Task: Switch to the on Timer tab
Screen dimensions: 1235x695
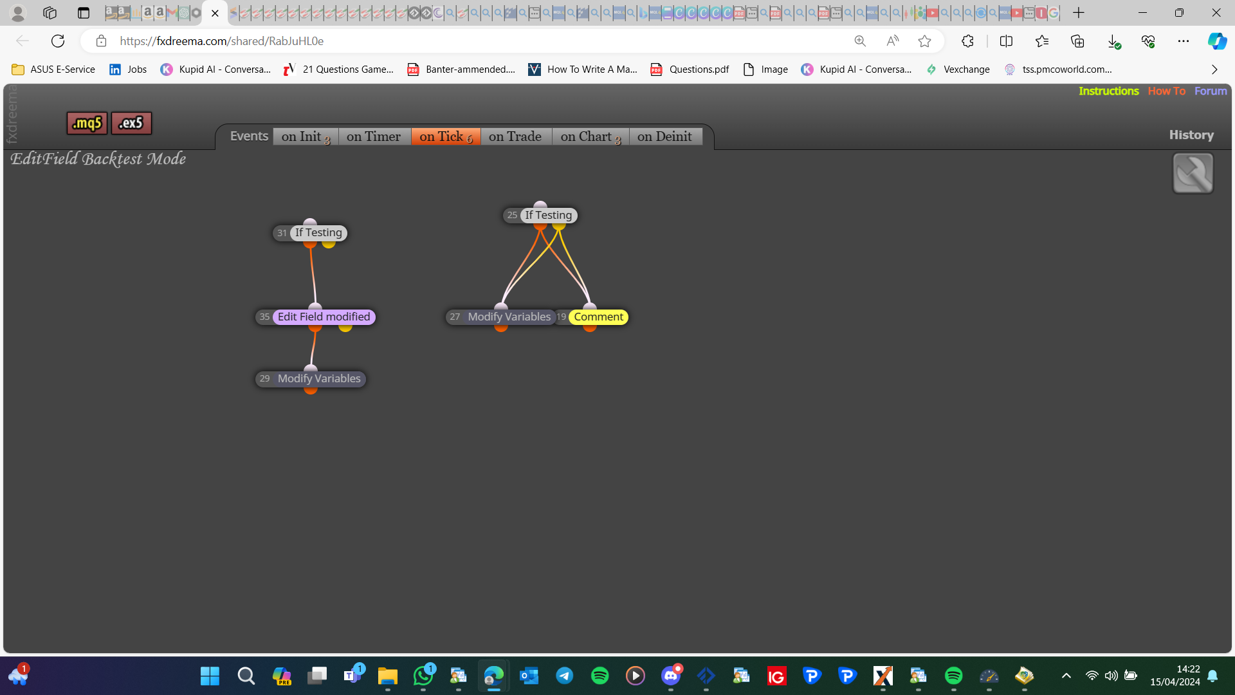Action: point(374,136)
